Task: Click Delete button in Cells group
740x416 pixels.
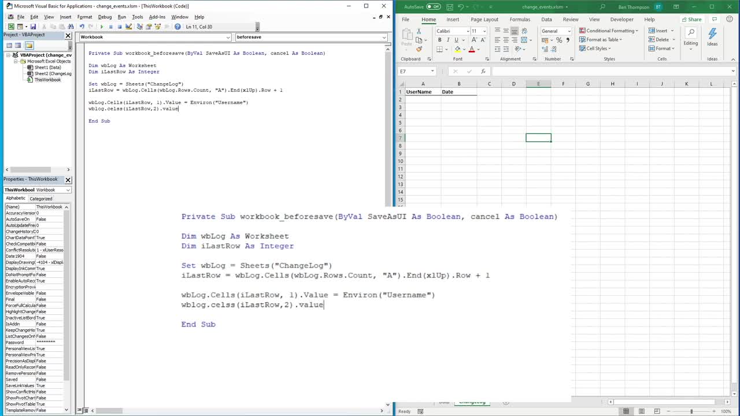Action: point(661,39)
